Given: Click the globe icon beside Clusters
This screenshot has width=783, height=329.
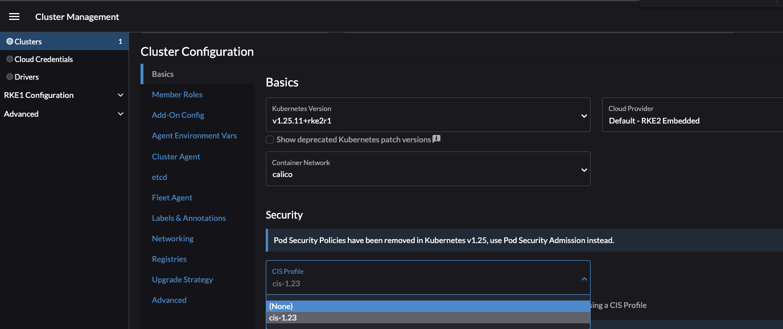Looking at the screenshot, I should 10,41.
